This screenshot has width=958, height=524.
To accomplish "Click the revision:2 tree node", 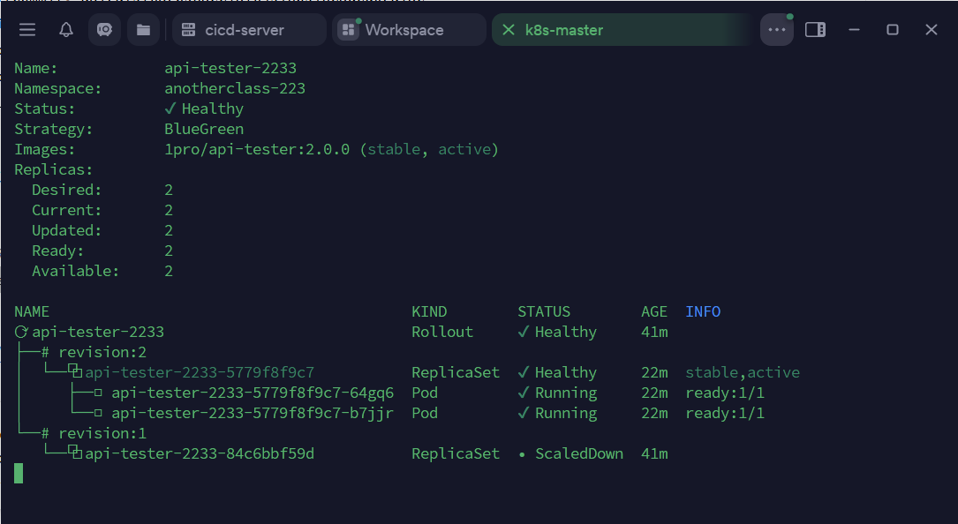I will (x=102, y=353).
